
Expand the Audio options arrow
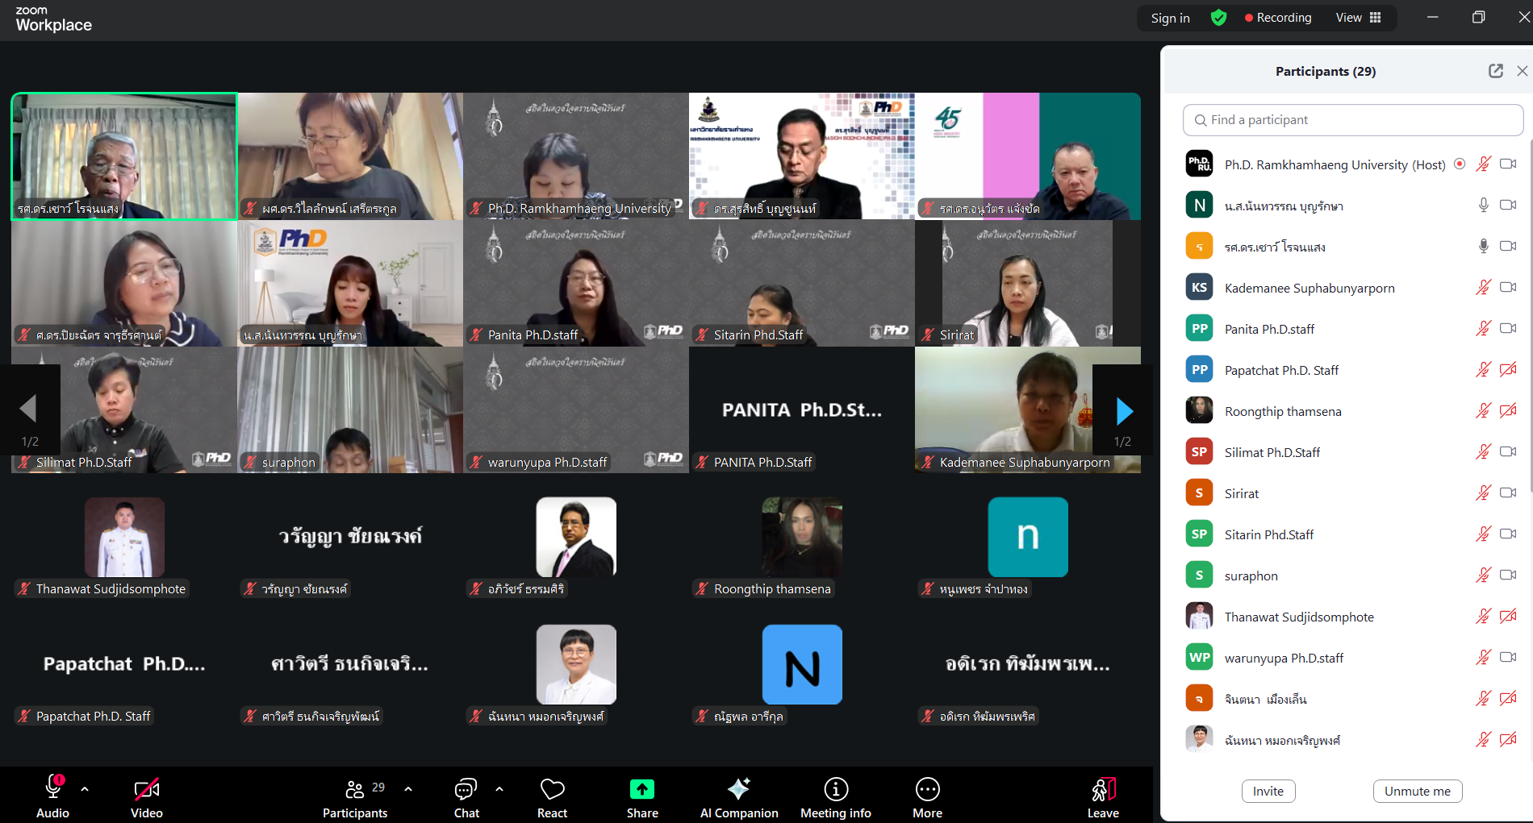[85, 789]
